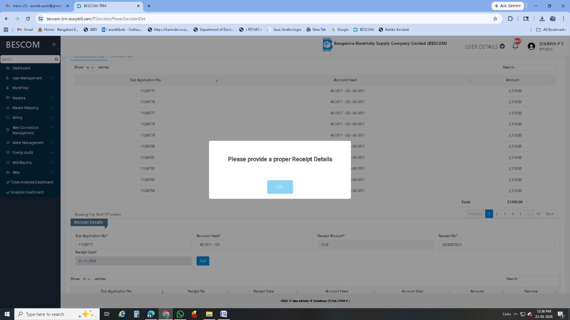This screenshot has height=320, width=570.
Task: Click sub application number 11204777
Action: (147, 113)
